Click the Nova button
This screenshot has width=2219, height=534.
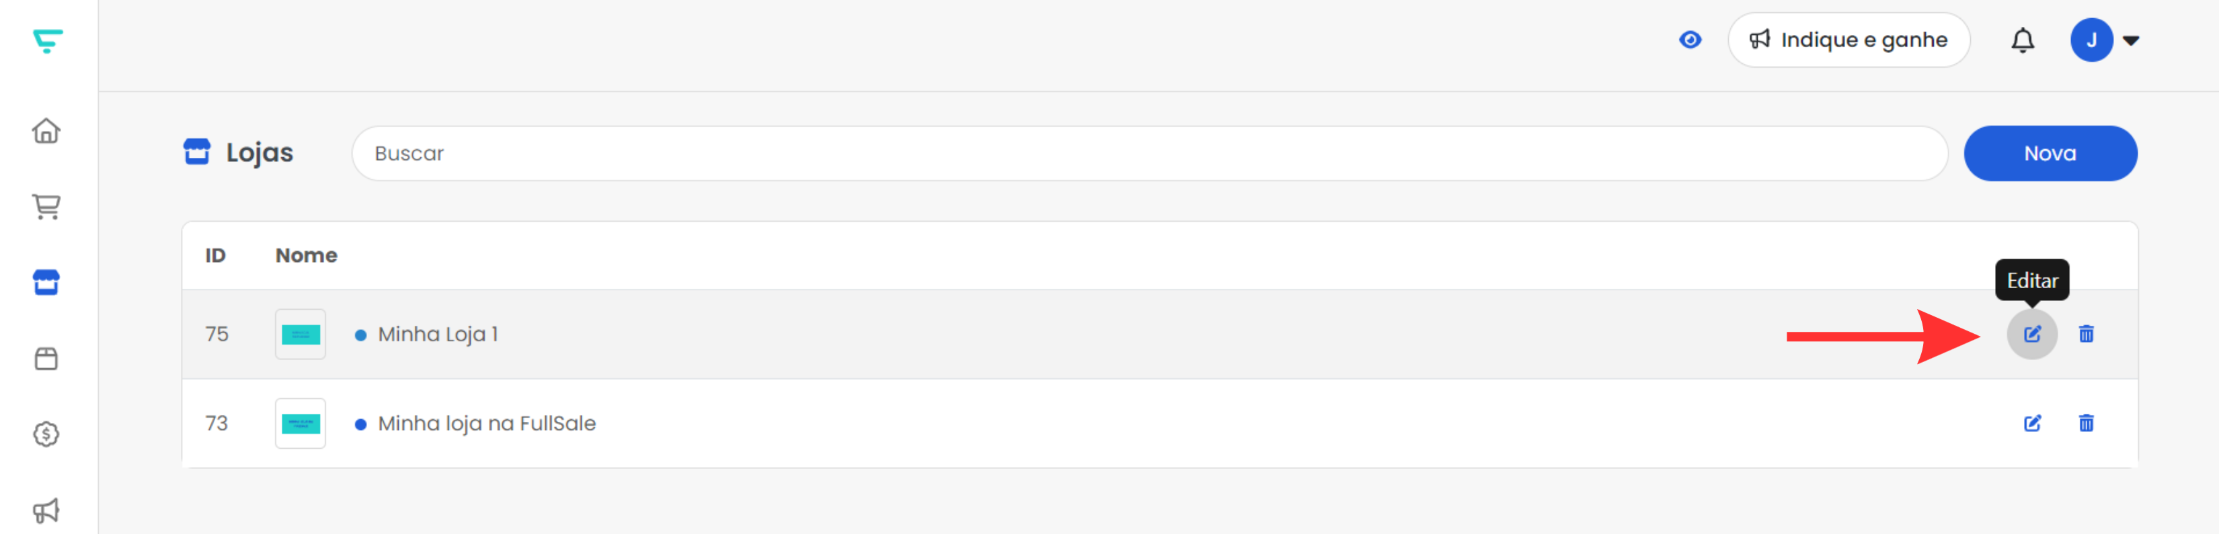click(2050, 153)
